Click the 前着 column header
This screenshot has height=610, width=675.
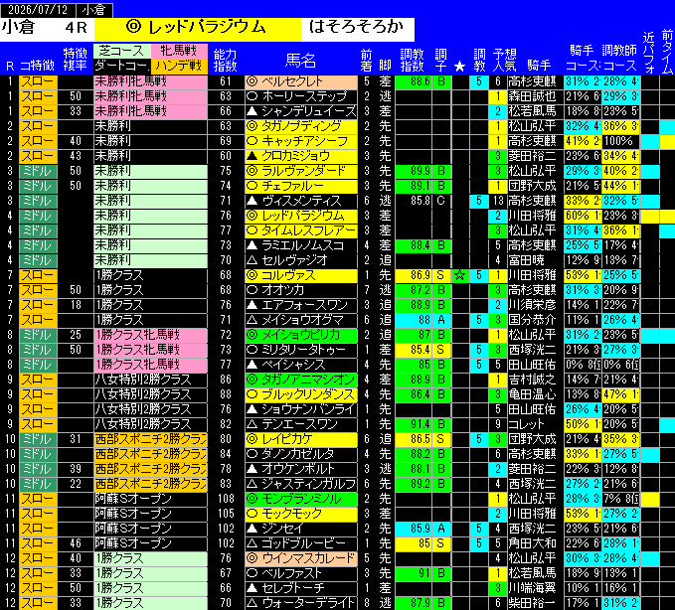coord(367,61)
